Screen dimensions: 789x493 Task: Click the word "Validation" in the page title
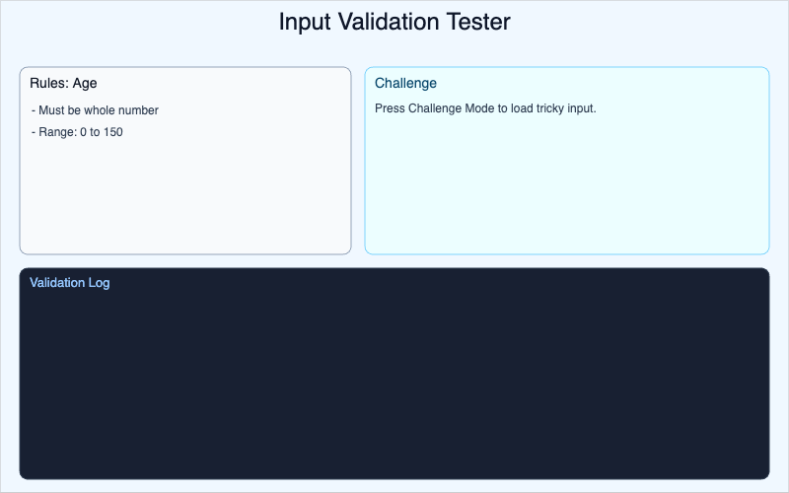[x=386, y=22]
